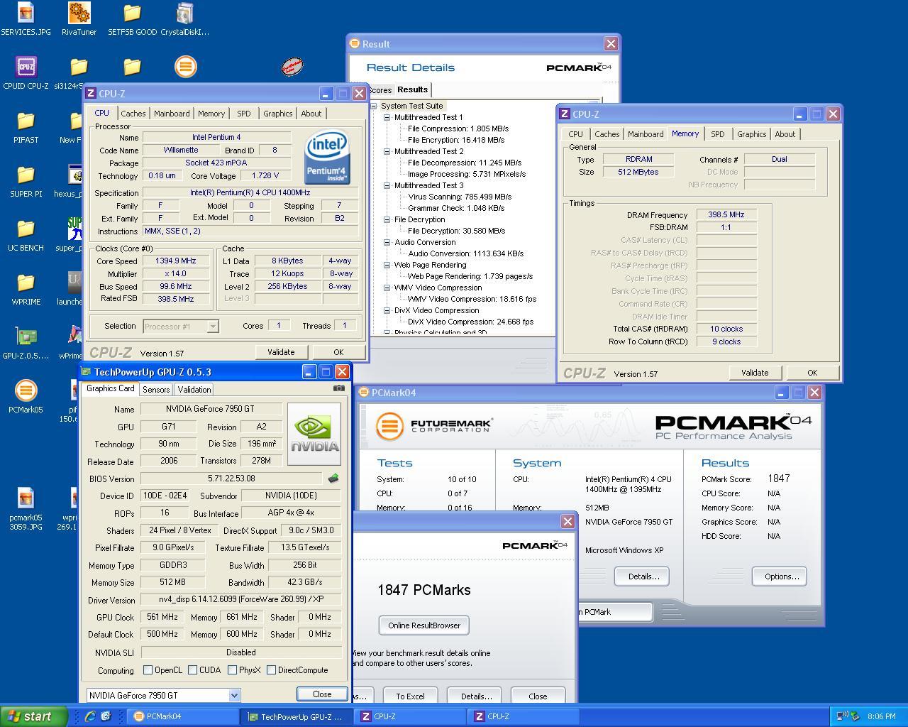Enable the OpenCL checkbox in GPU-Z

[x=148, y=669]
